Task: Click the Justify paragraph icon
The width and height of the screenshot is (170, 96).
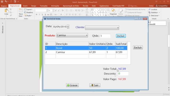Action: coord(75,15)
